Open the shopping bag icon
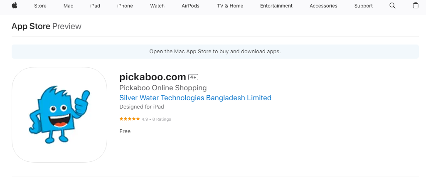Screen dimensions: 426x183 [415, 6]
